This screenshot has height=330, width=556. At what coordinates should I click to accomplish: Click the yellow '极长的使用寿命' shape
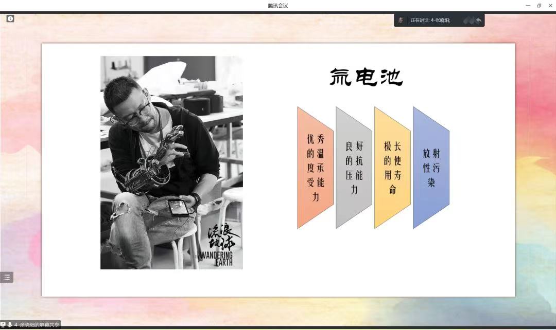[392, 168]
